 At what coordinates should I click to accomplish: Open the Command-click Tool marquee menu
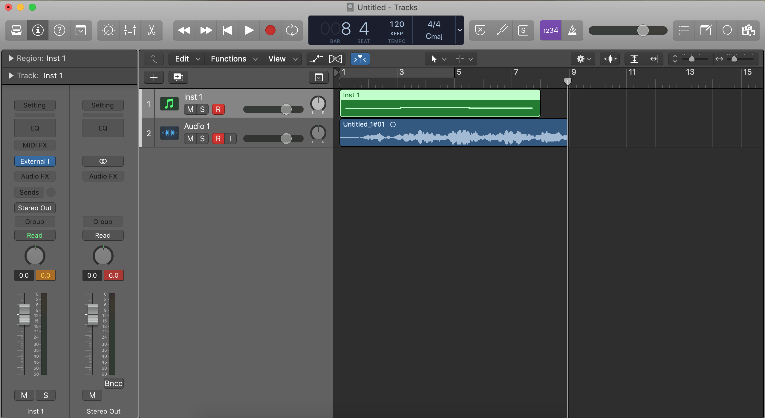point(464,59)
